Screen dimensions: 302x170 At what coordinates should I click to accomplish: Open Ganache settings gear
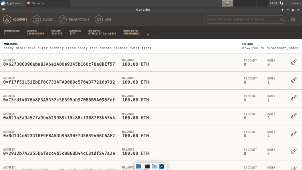[x=293, y=19]
